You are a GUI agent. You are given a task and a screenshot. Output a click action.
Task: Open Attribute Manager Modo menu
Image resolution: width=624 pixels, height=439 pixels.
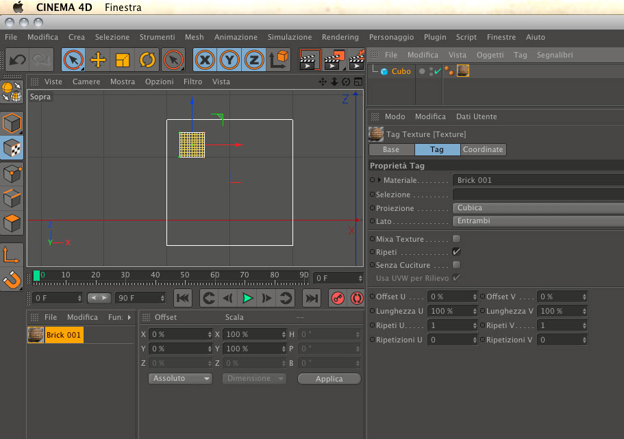tap(395, 116)
